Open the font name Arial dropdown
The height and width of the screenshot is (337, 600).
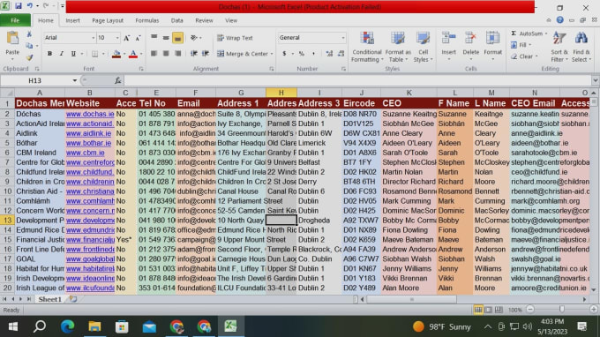tap(93, 37)
